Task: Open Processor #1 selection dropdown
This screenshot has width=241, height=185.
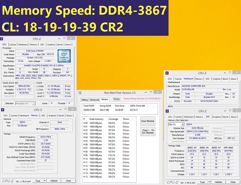Action: 25,103
